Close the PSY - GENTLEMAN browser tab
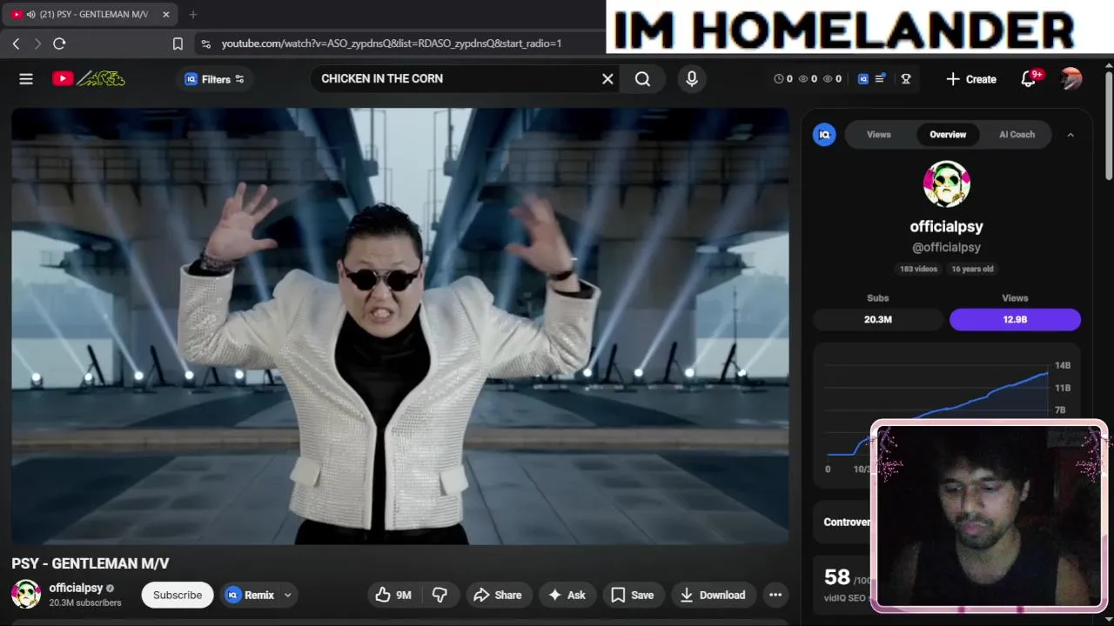The image size is (1114, 626). click(x=166, y=15)
